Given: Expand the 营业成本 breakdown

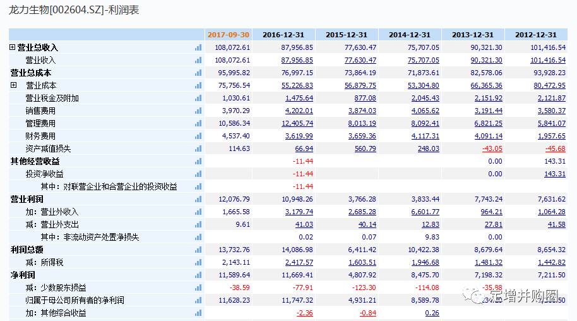Looking at the screenshot, I should (x=13, y=85).
